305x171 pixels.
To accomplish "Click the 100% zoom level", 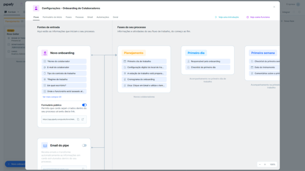I will tap(273, 164).
